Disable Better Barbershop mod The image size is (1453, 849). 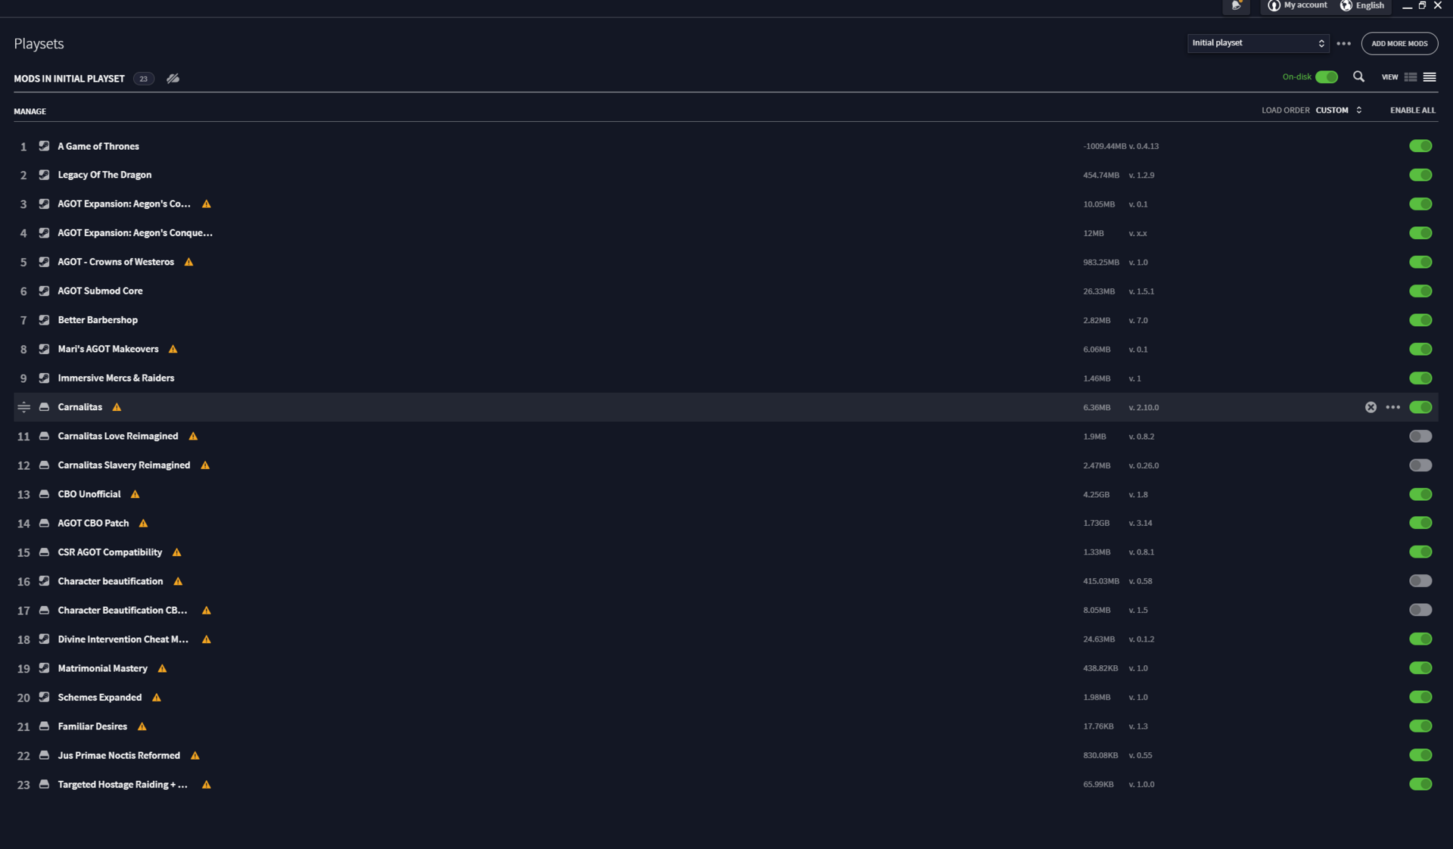click(x=1420, y=320)
